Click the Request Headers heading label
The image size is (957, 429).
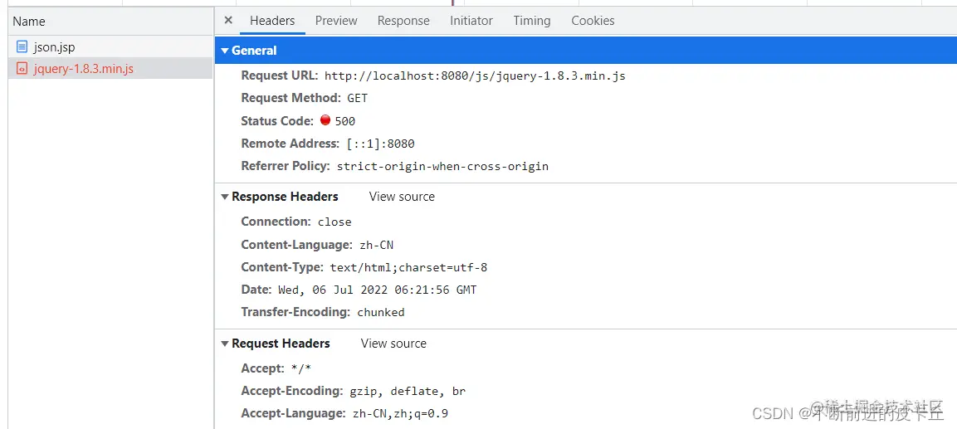(x=281, y=344)
